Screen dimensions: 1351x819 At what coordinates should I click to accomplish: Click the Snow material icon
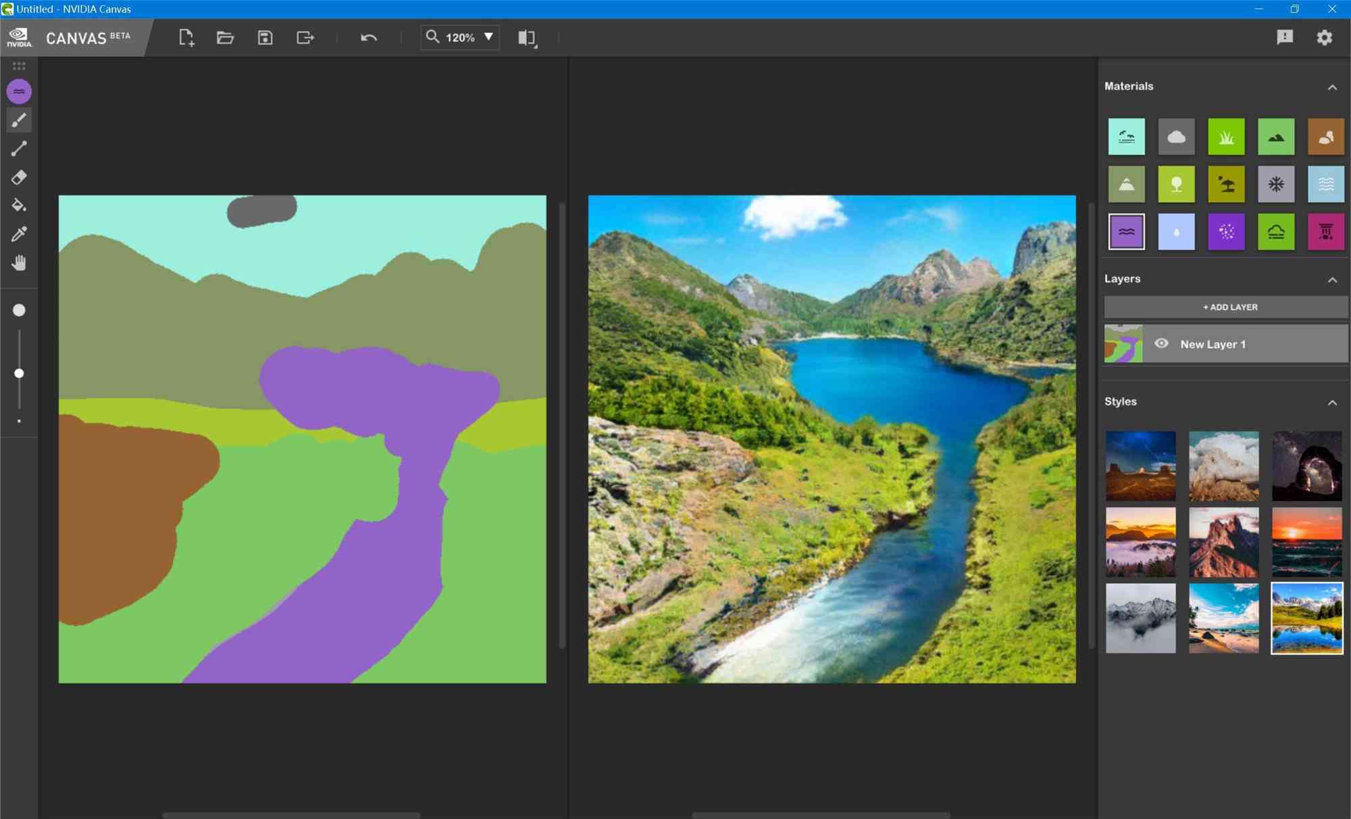coord(1275,184)
